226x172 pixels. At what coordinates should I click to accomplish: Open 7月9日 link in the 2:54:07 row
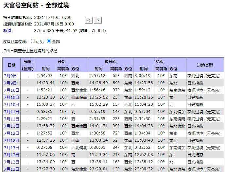[x=10, y=76]
